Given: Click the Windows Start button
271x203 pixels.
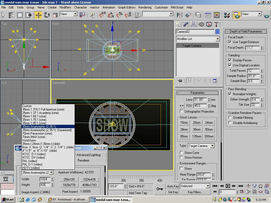Looking at the screenshot, I should (8, 200).
